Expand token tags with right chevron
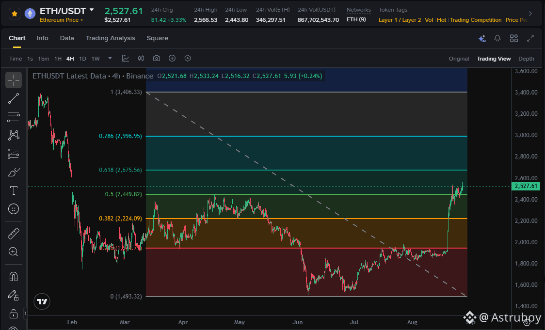 click(x=530, y=14)
